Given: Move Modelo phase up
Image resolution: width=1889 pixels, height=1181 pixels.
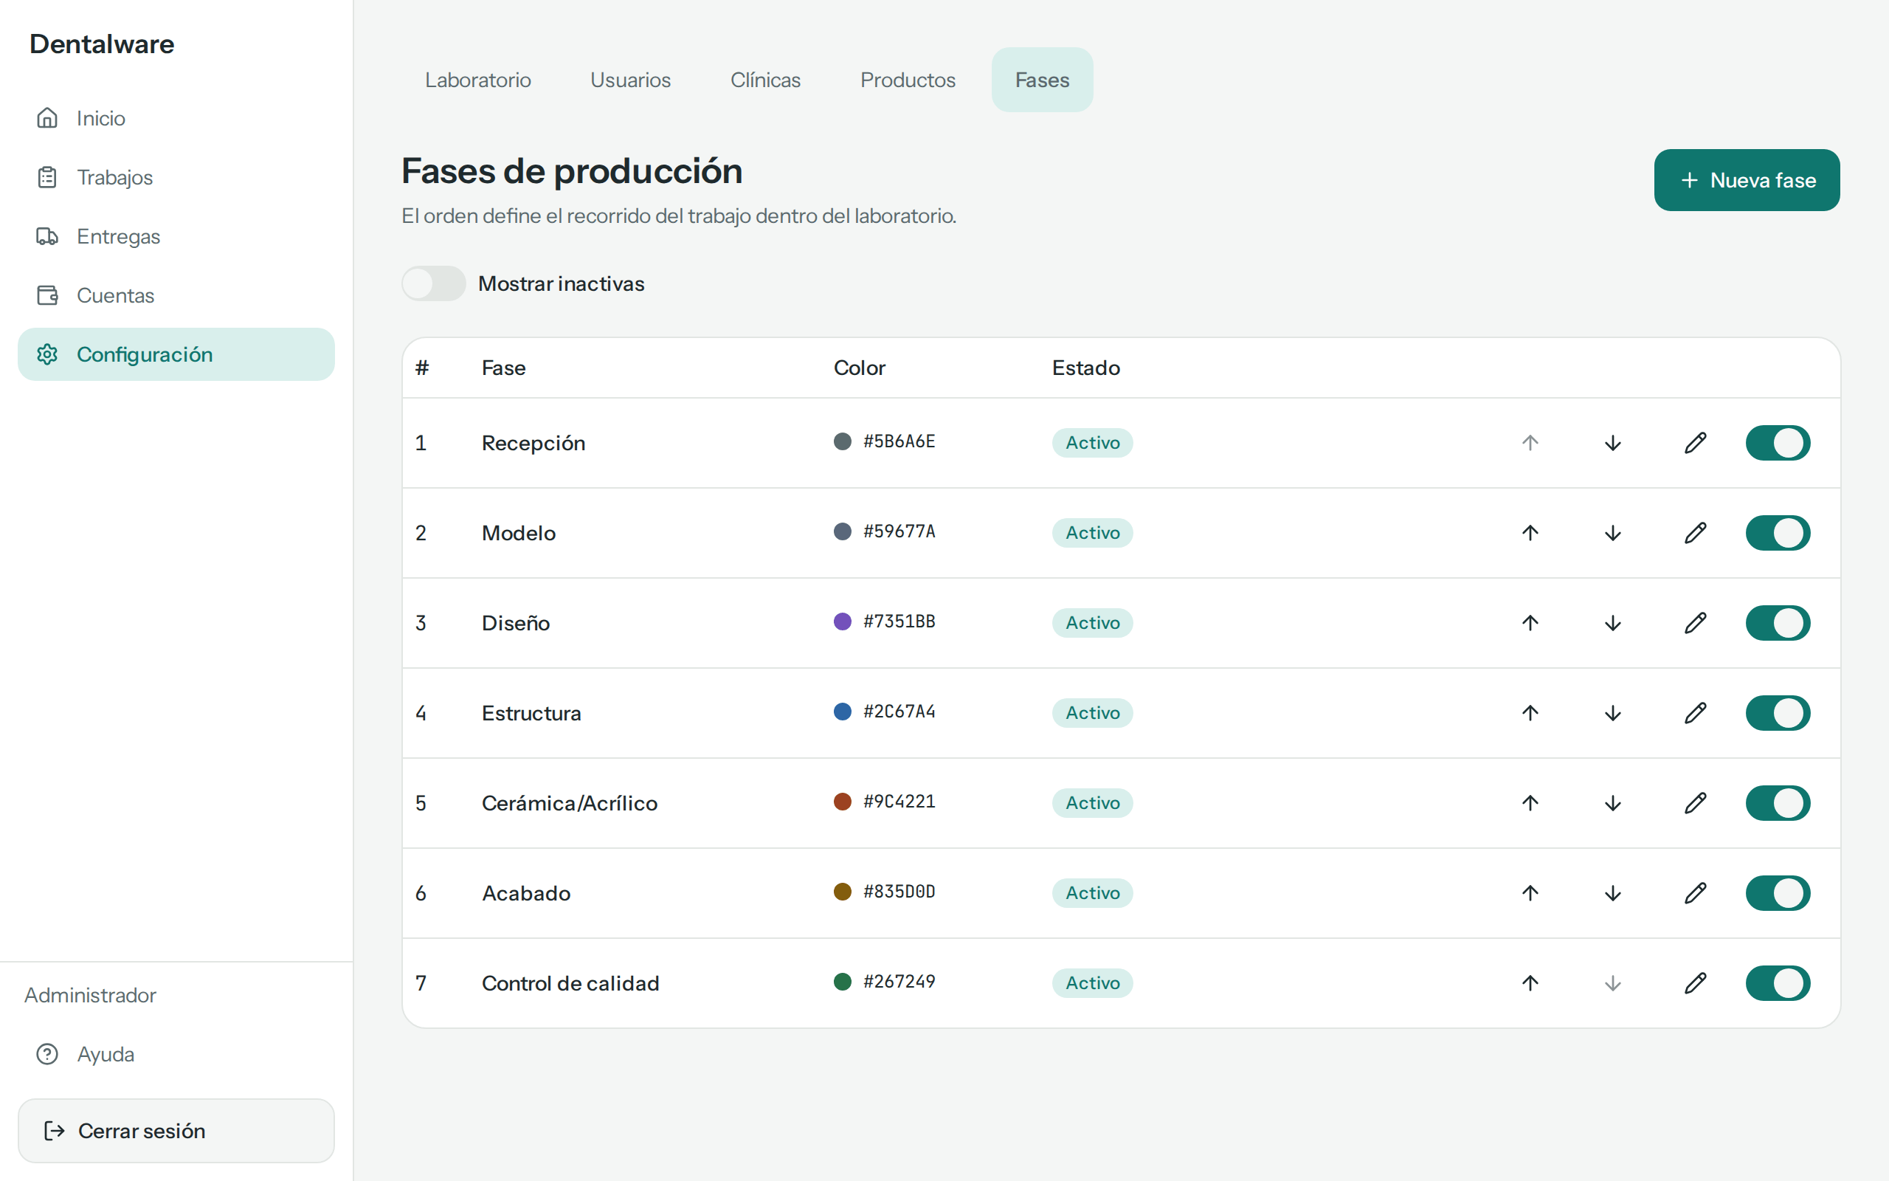Looking at the screenshot, I should pos(1530,533).
